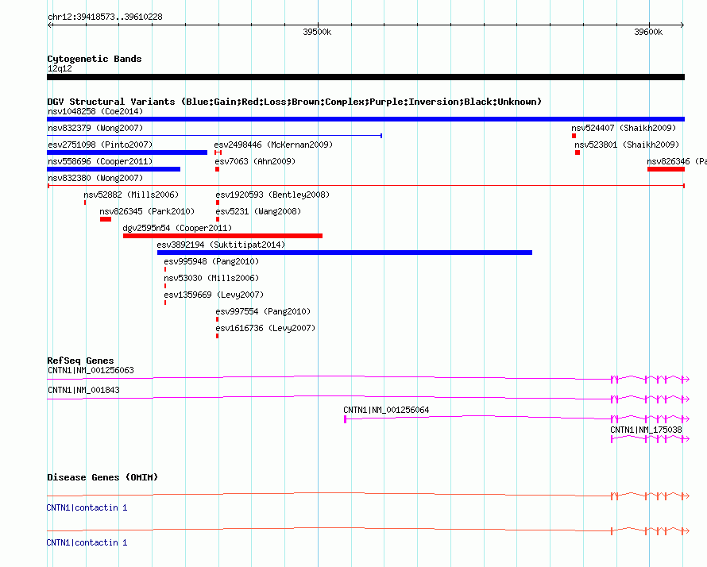
Task: Open the nsv524407 (Shaikh2009) variant label
Action: click(x=624, y=128)
